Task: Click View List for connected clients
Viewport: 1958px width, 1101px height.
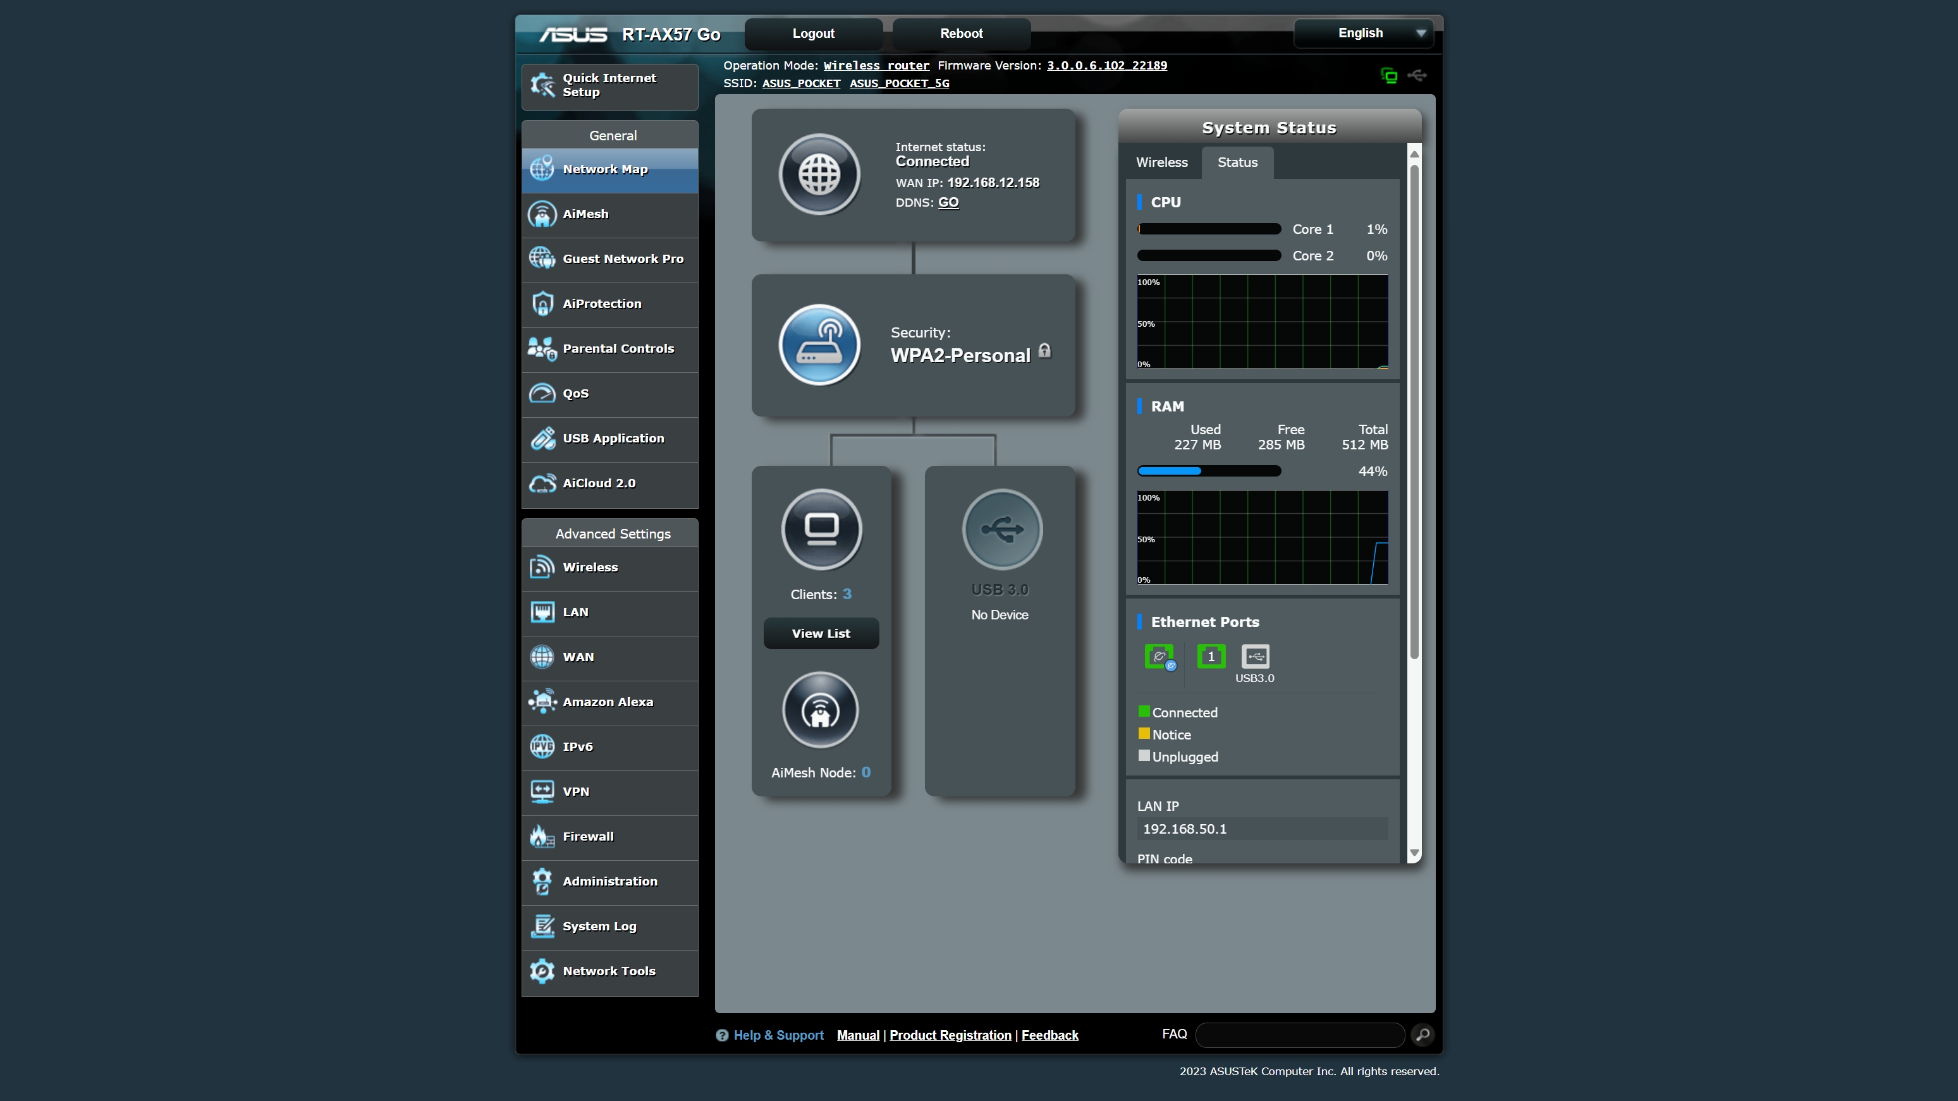Action: 821,633
